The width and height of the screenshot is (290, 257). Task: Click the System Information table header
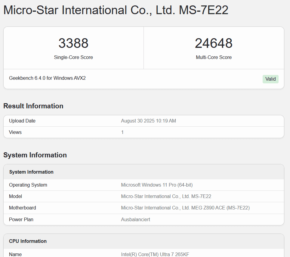31,172
